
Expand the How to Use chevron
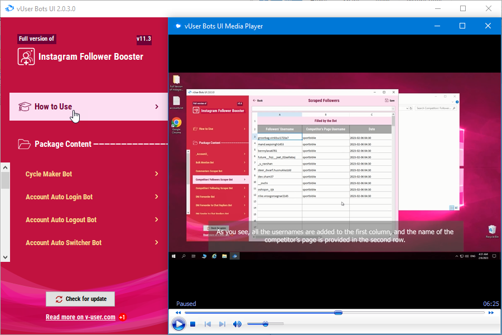(x=157, y=107)
